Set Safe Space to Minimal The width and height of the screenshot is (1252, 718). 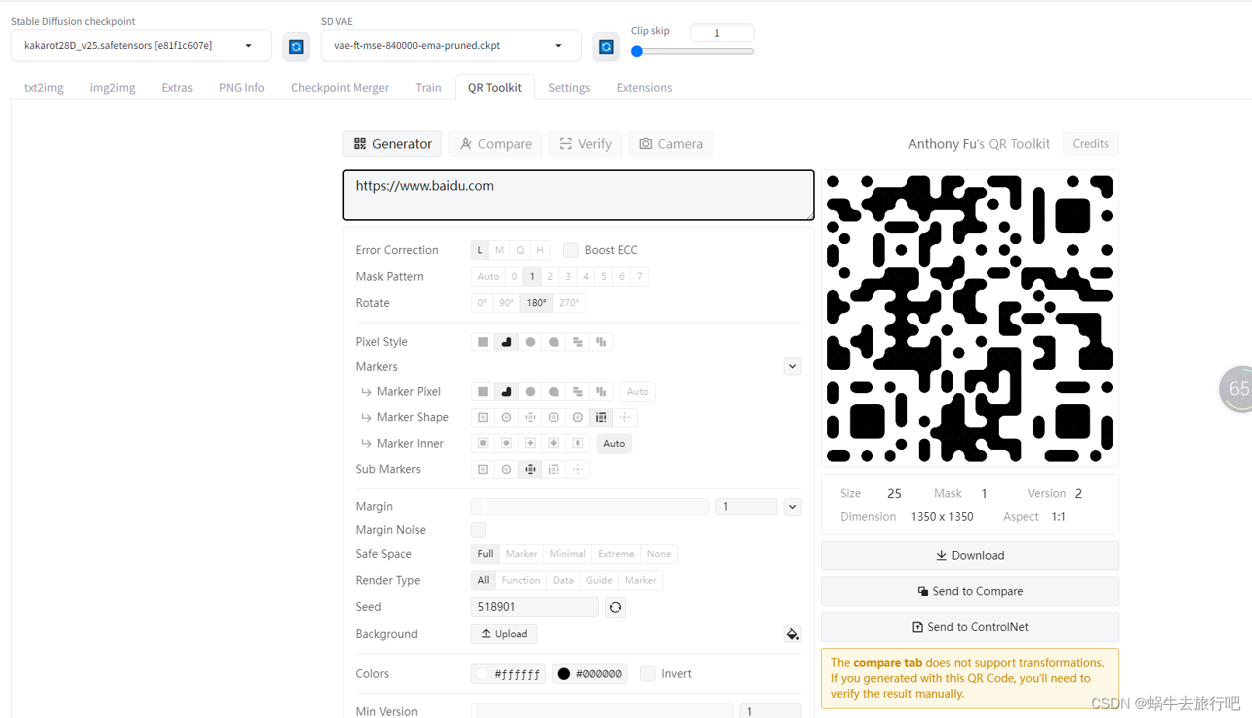[568, 554]
